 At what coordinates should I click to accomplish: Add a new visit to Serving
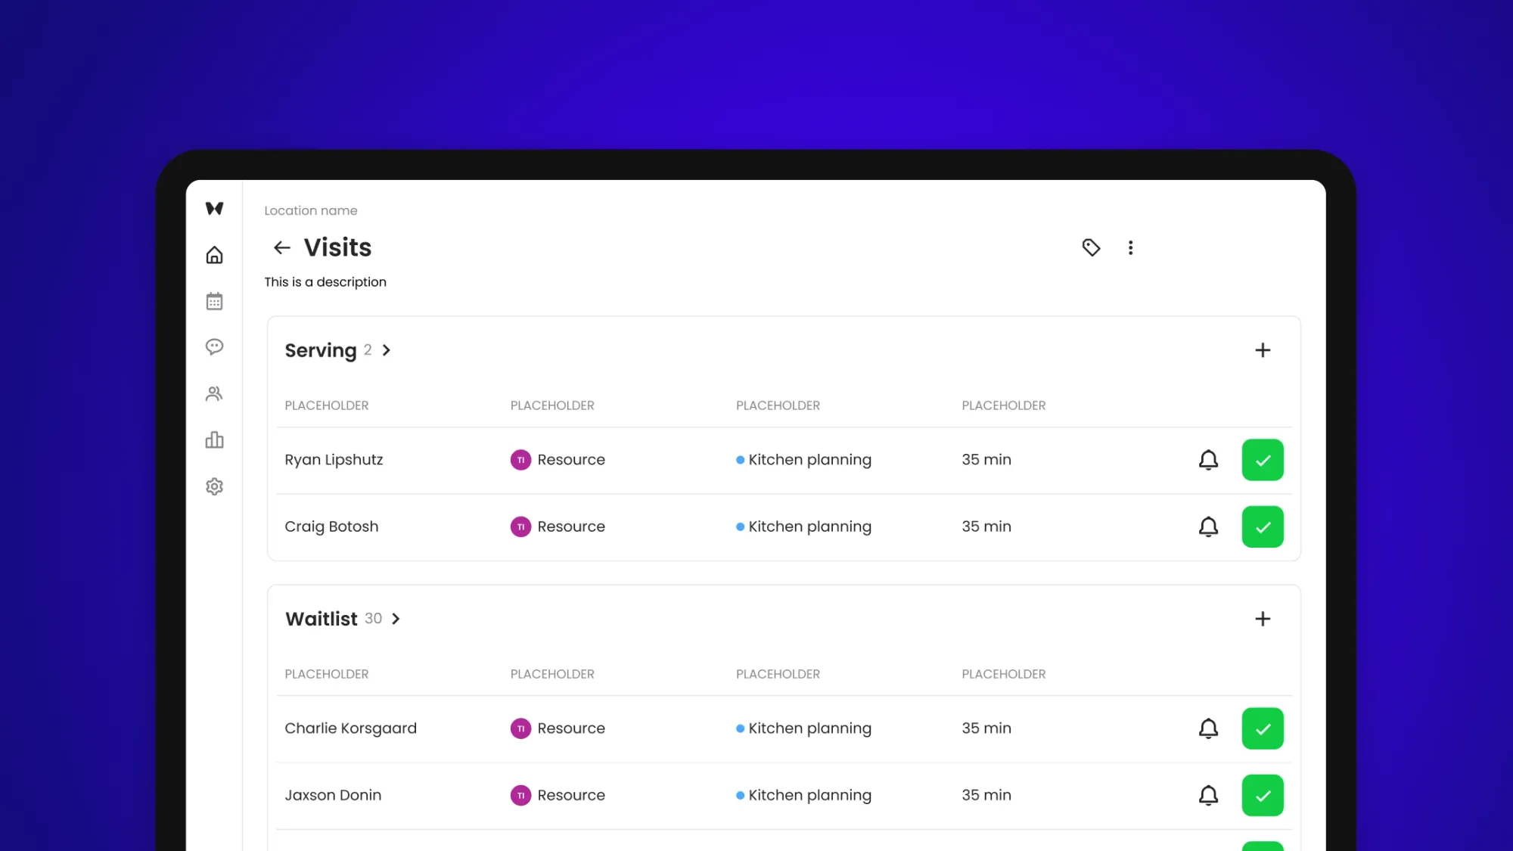[1262, 350]
